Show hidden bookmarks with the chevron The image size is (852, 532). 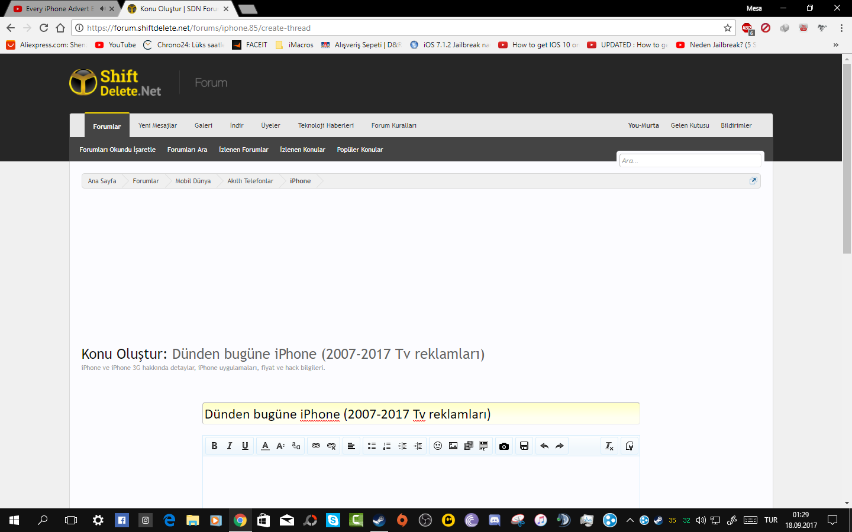tap(836, 45)
